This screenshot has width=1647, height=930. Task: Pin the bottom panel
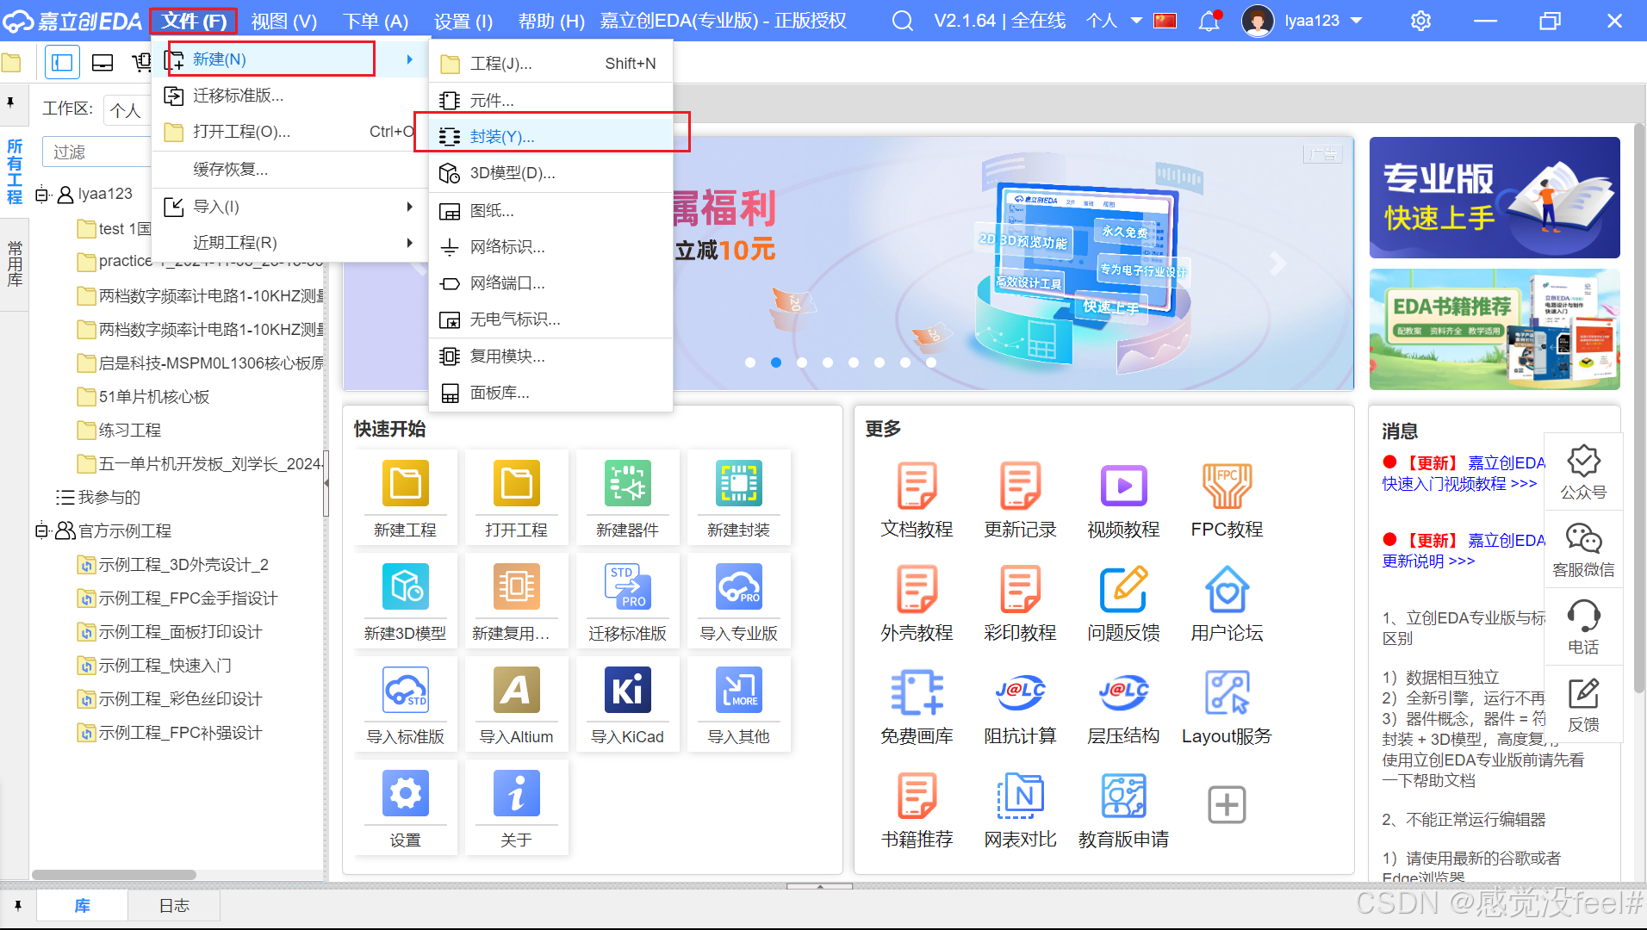(18, 905)
